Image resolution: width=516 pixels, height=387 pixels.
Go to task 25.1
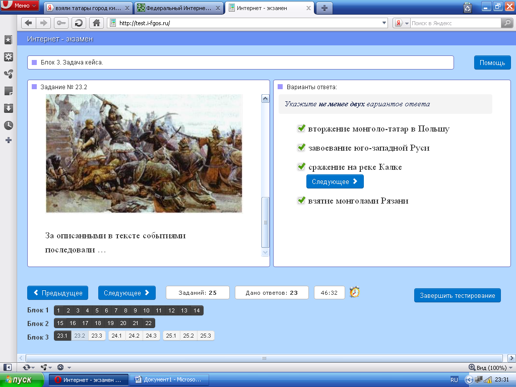pyautogui.click(x=171, y=336)
